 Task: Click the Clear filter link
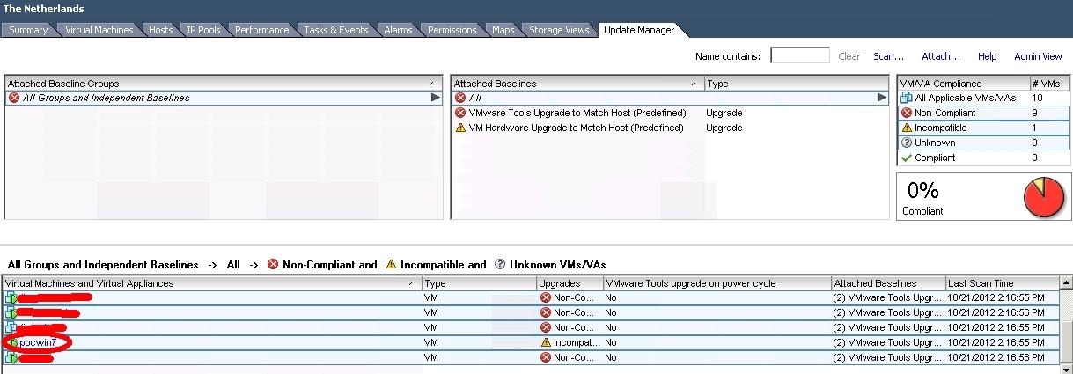pos(849,56)
